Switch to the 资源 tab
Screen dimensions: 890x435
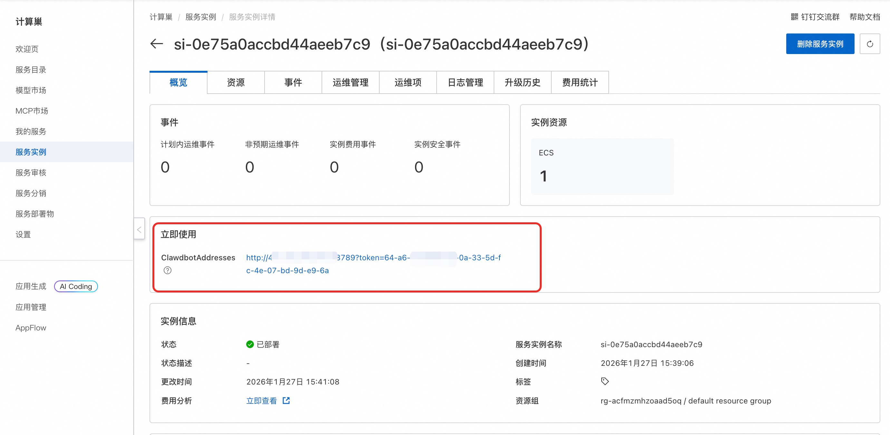click(236, 82)
